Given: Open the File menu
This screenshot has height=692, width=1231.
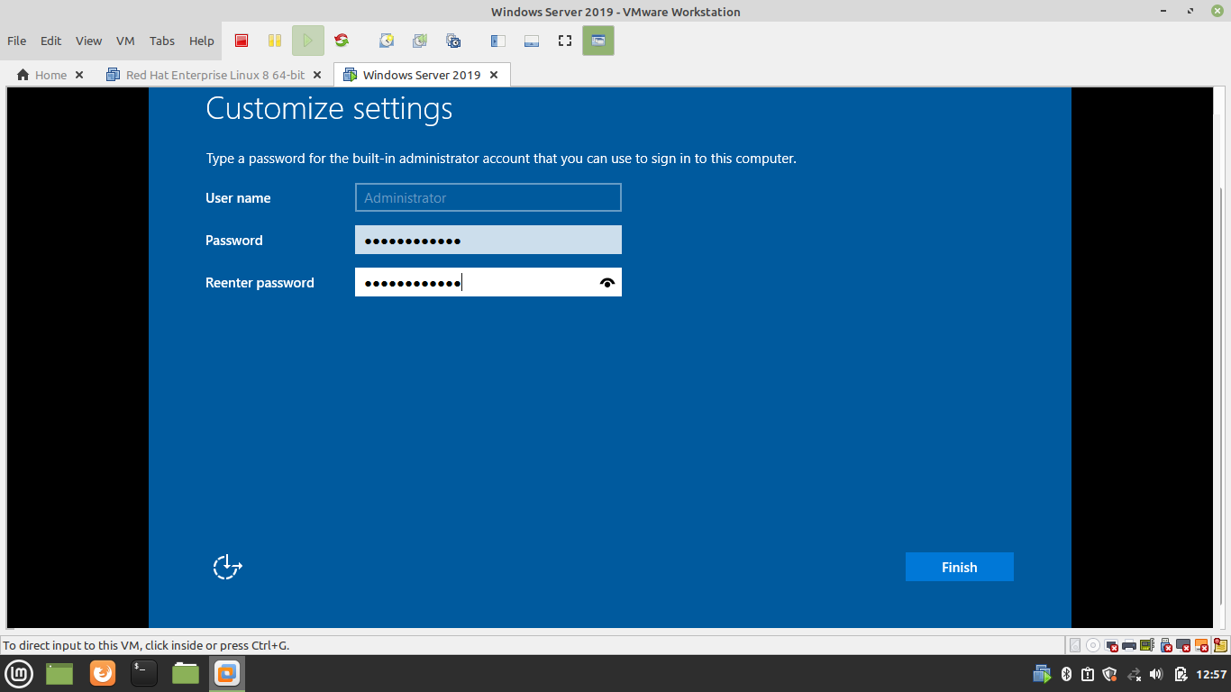Looking at the screenshot, I should click(x=16, y=41).
